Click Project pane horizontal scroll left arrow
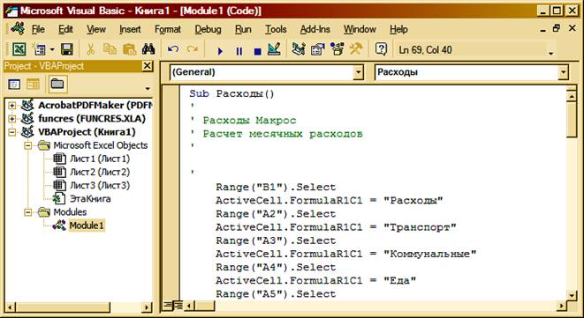 [10, 307]
